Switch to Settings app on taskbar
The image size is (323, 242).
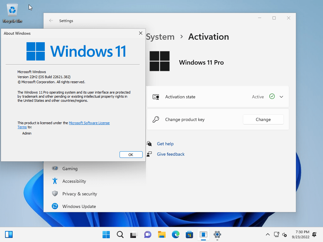tap(217, 234)
